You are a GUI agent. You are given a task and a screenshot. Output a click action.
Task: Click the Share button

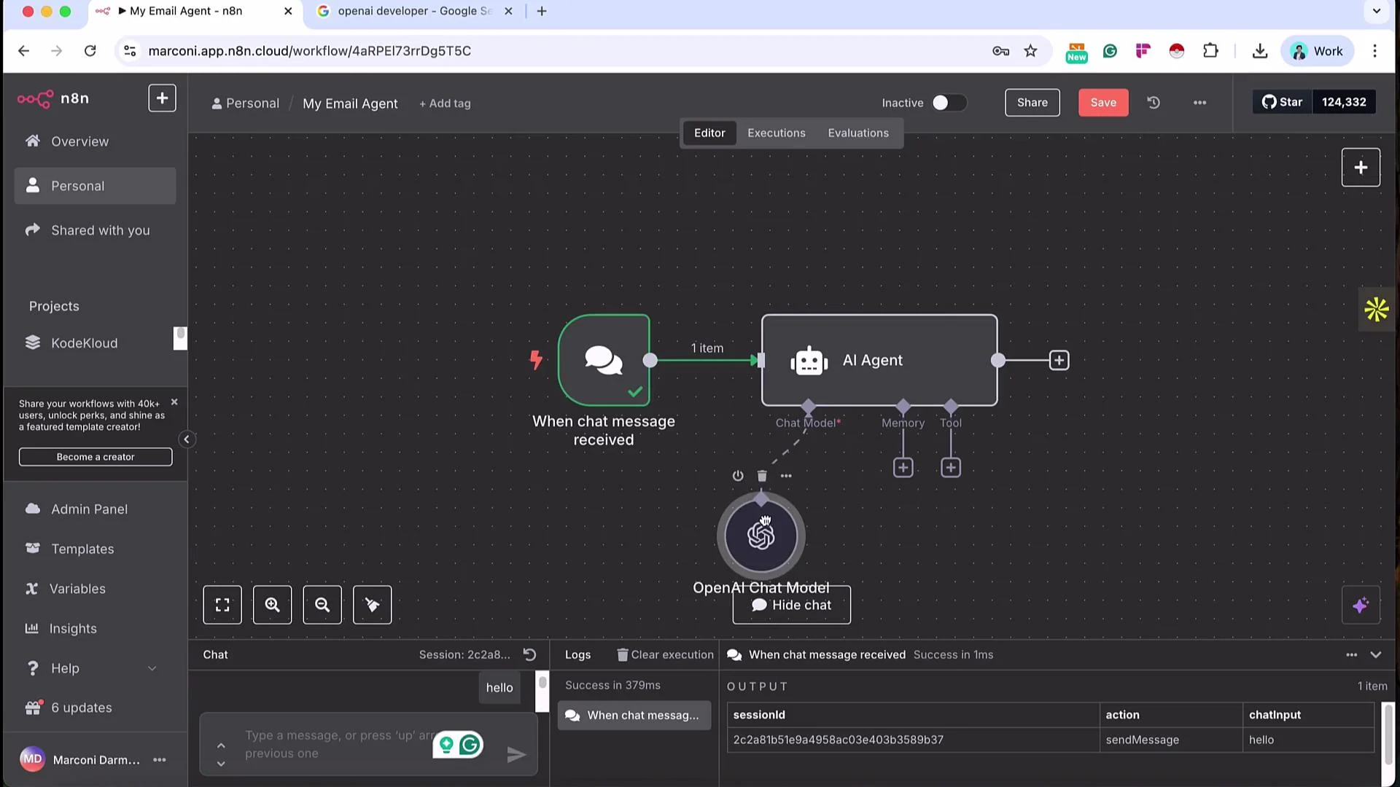pos(1032,103)
